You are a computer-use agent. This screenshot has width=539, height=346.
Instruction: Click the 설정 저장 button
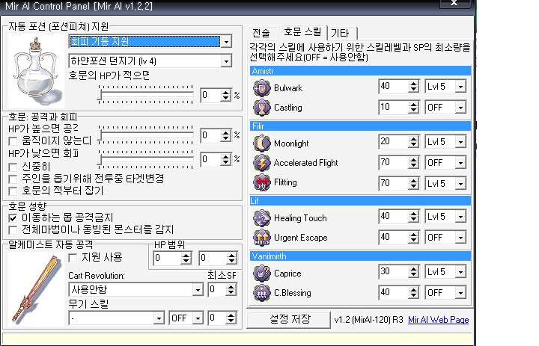coord(288,319)
